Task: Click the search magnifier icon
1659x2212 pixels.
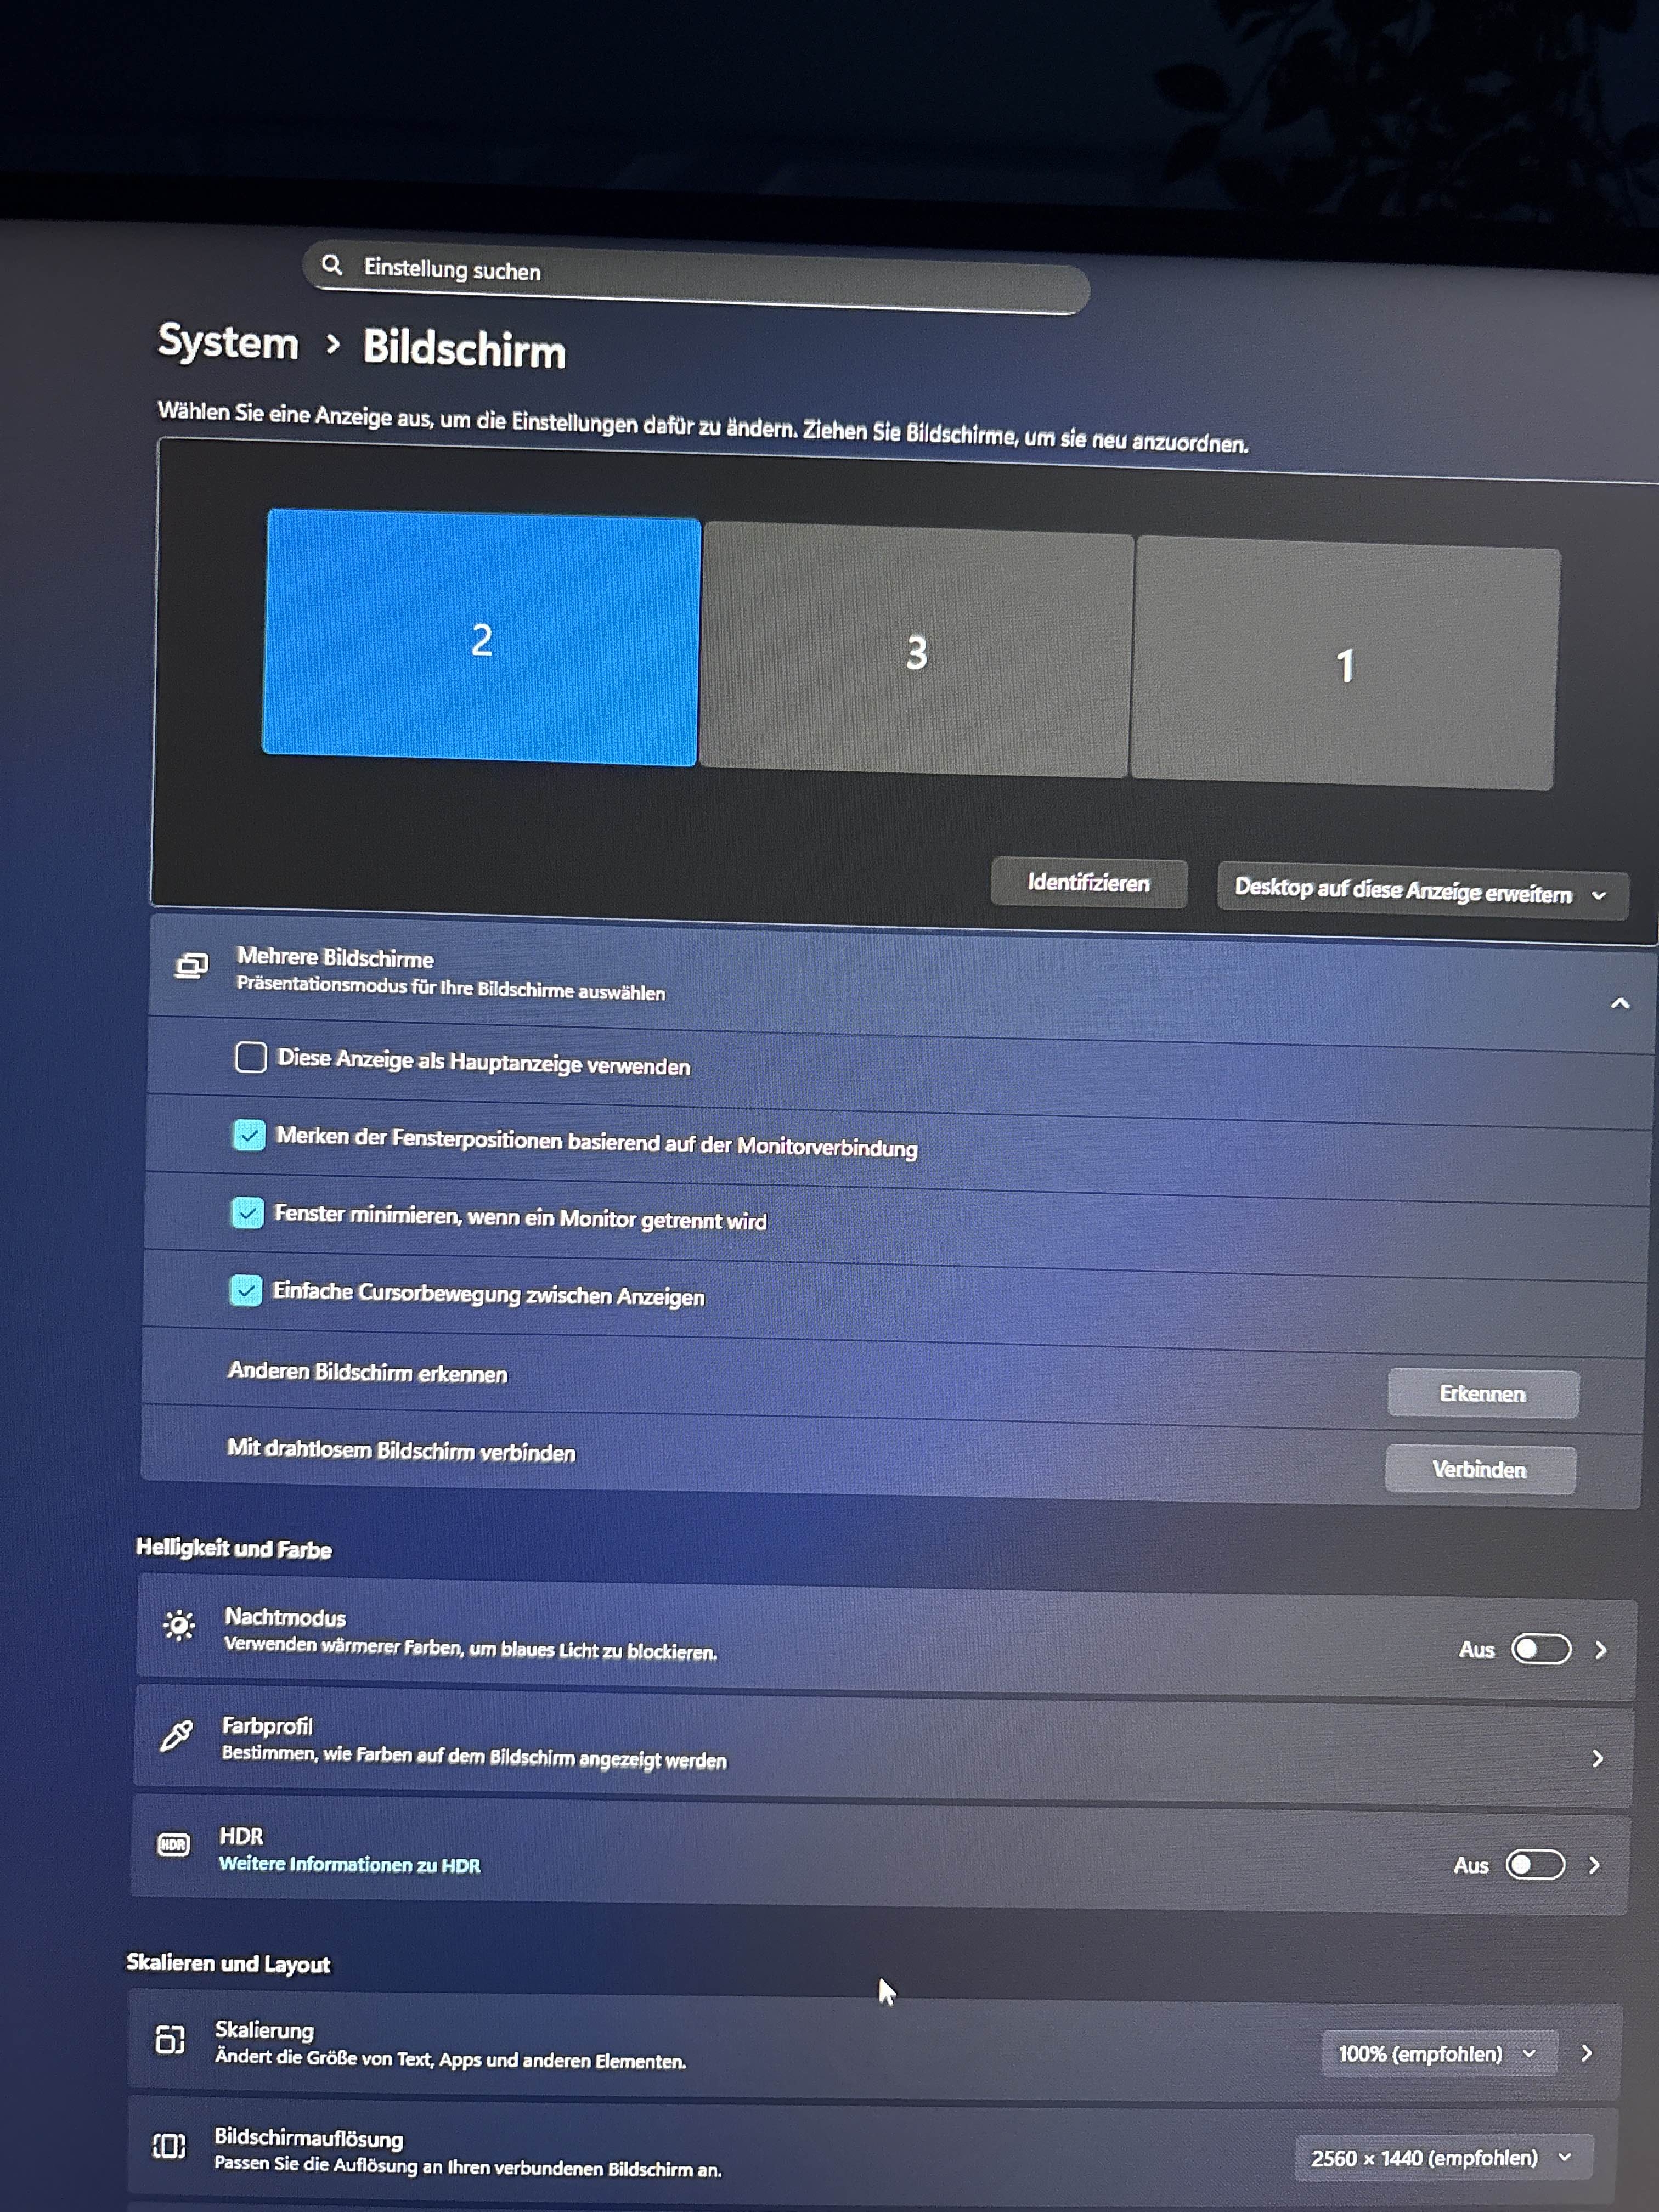Action: click(332, 265)
